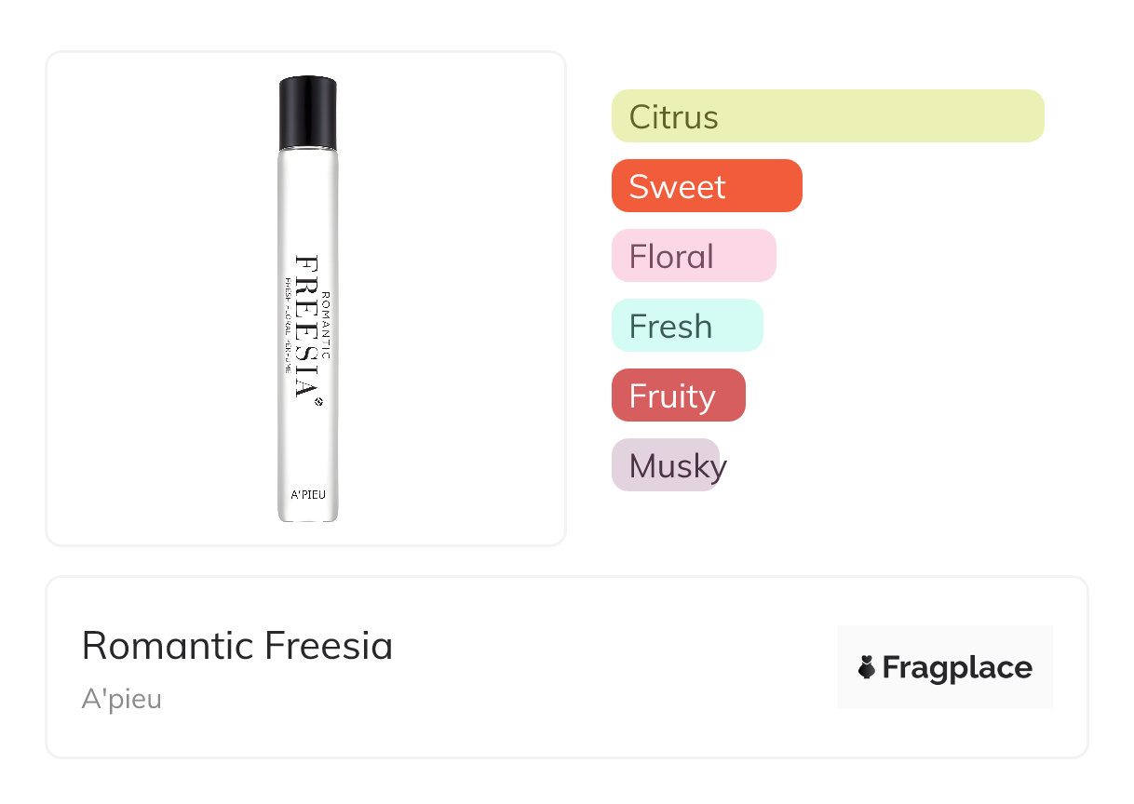Click the small emblem beside FREESIA on bottle
The image size is (1134, 804).
318,402
